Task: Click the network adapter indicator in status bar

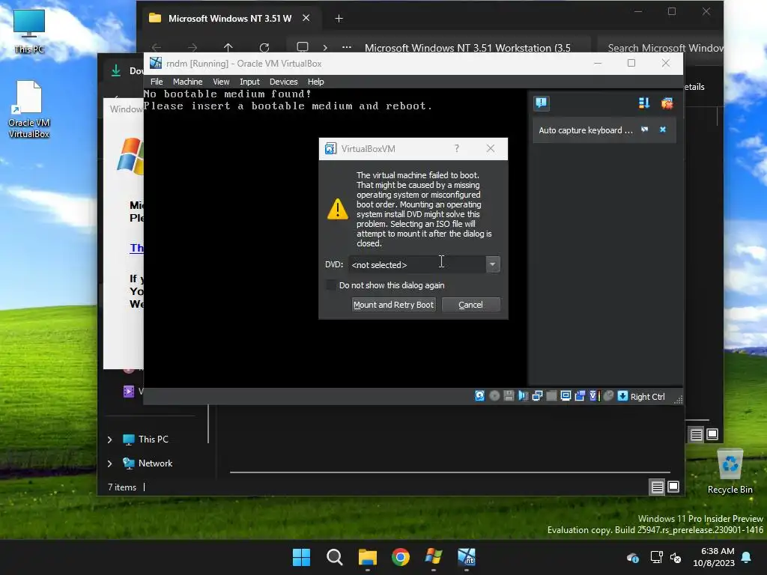Action: [x=537, y=396]
